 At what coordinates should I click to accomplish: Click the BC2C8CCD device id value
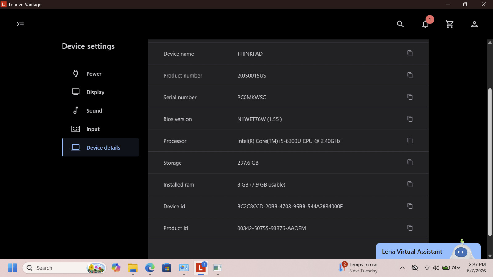point(290,207)
